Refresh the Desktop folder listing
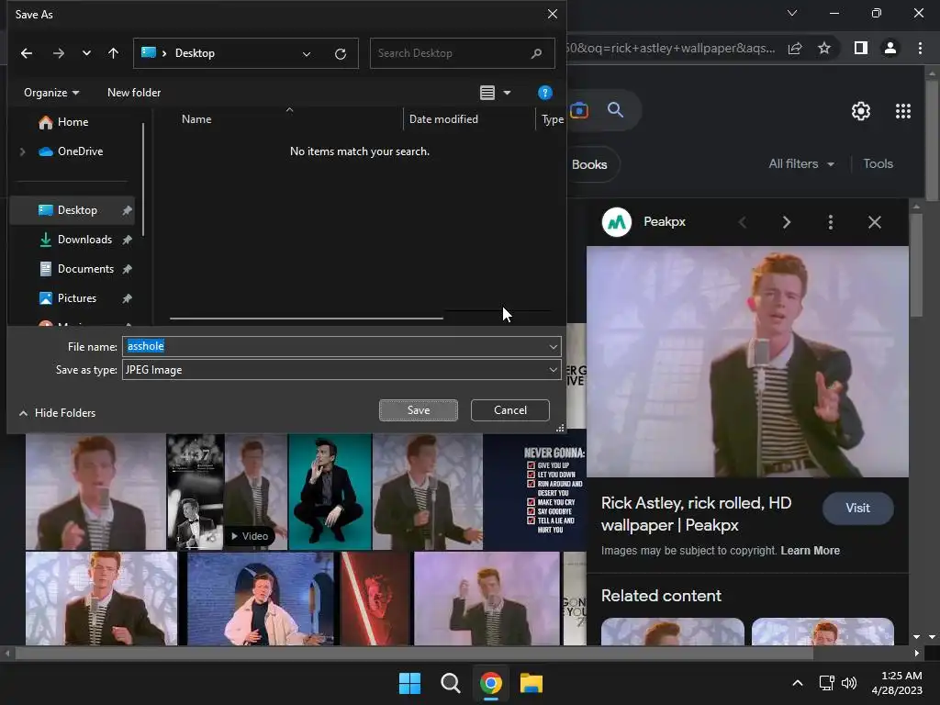Viewport: 940px width, 705px height. [x=341, y=54]
